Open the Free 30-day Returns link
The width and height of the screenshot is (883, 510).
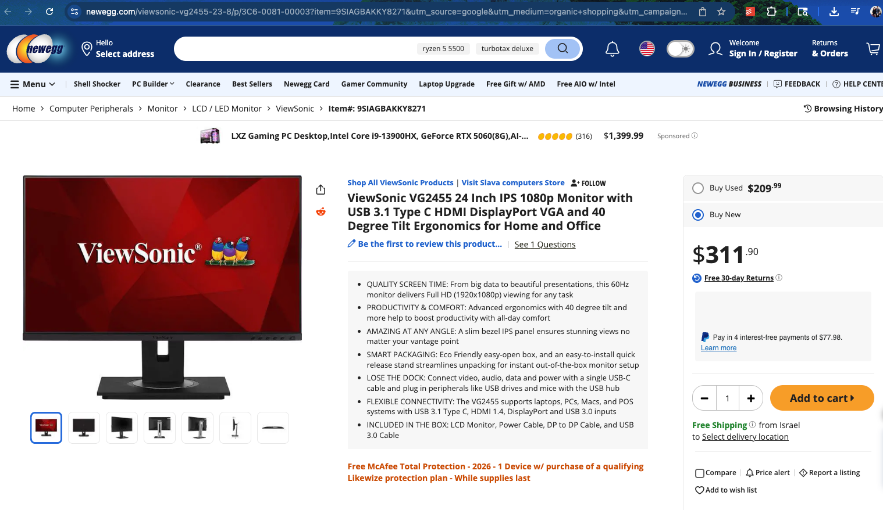[x=739, y=278]
